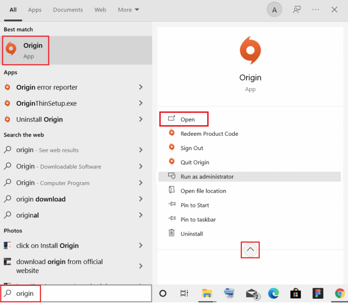Open Task View from the taskbar
The width and height of the screenshot is (348, 303).
[184, 293]
